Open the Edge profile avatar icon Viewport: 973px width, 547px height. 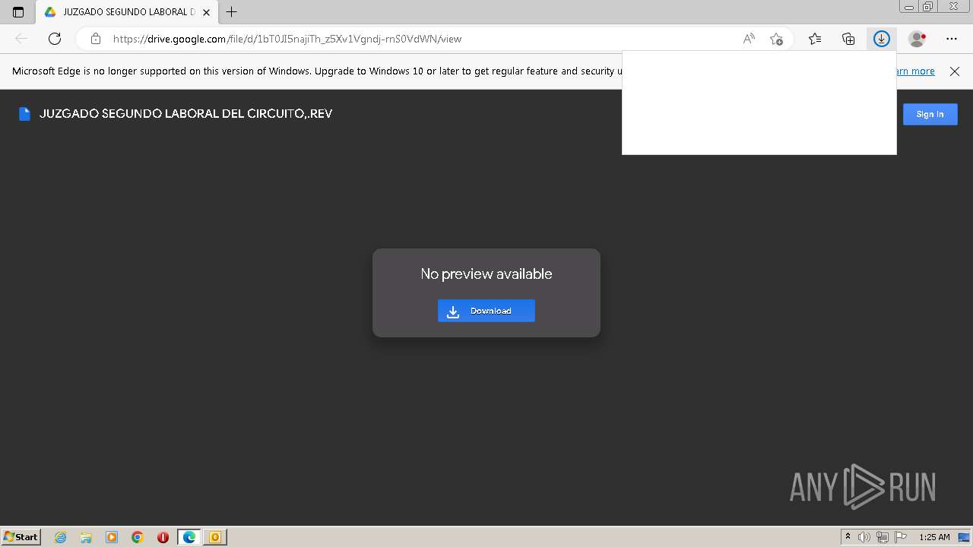(917, 39)
